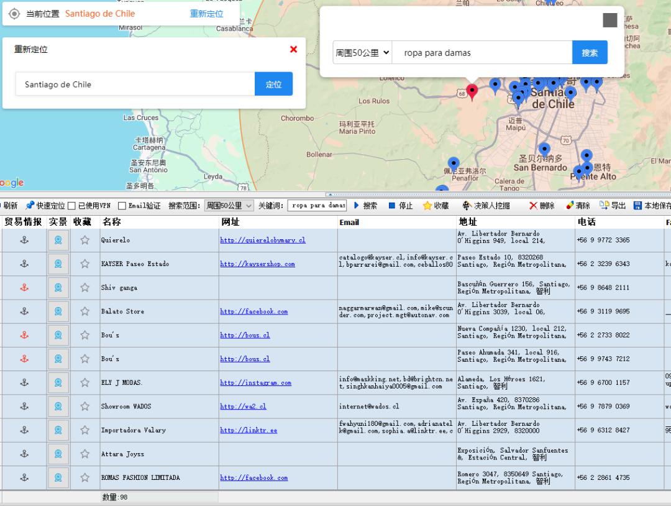Image resolution: width=671 pixels, height=506 pixels.
Task: Select the Balato Store name cell
Action: pyautogui.click(x=159, y=311)
